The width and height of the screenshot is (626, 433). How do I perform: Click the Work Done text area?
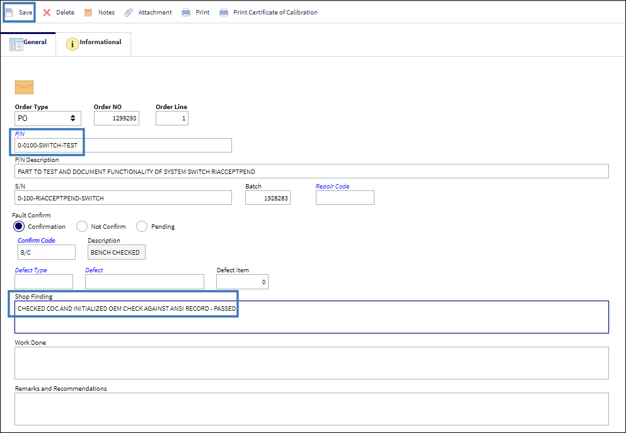(312, 363)
